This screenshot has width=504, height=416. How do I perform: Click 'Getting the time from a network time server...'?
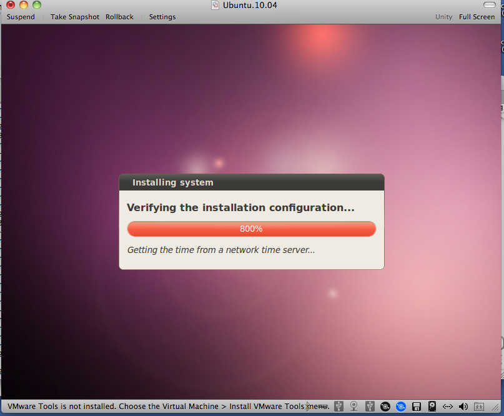221,250
